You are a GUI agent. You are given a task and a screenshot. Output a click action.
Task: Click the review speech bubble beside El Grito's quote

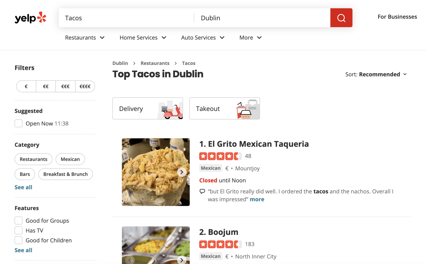[202, 191]
